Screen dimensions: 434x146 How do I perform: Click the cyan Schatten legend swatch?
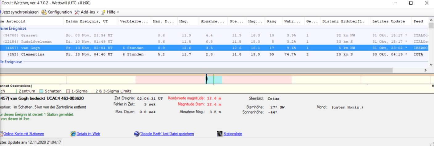41,91
